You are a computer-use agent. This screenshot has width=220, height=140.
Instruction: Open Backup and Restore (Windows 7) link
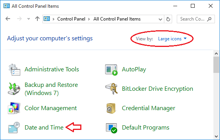(51, 89)
